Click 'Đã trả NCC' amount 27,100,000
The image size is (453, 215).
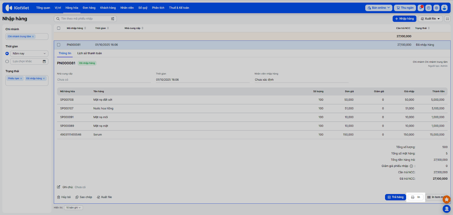pyautogui.click(x=440, y=179)
